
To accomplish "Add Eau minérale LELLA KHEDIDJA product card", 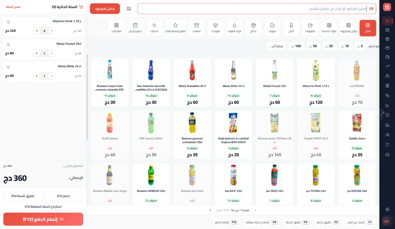I will coord(151,83).
